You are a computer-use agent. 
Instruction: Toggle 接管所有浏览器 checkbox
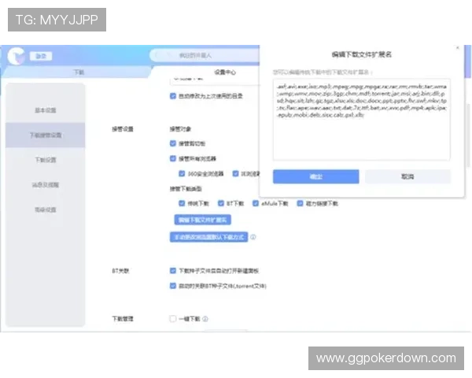pos(173,158)
